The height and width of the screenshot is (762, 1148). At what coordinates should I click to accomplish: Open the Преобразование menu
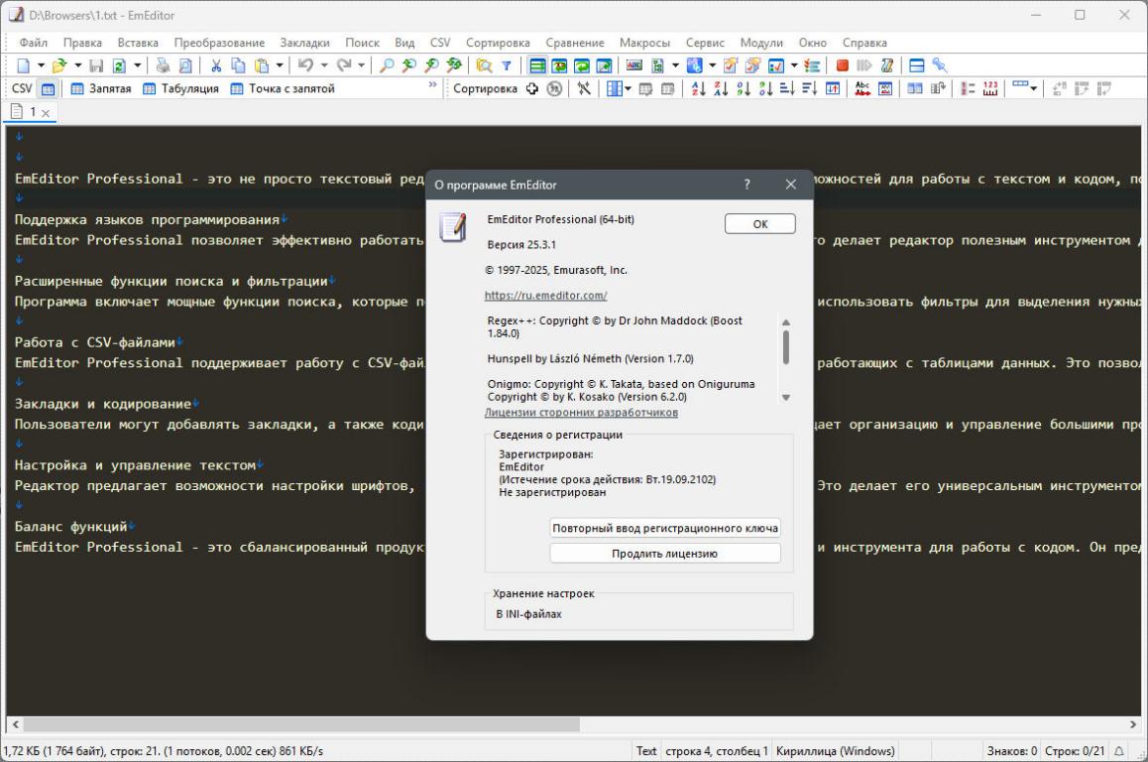point(219,43)
